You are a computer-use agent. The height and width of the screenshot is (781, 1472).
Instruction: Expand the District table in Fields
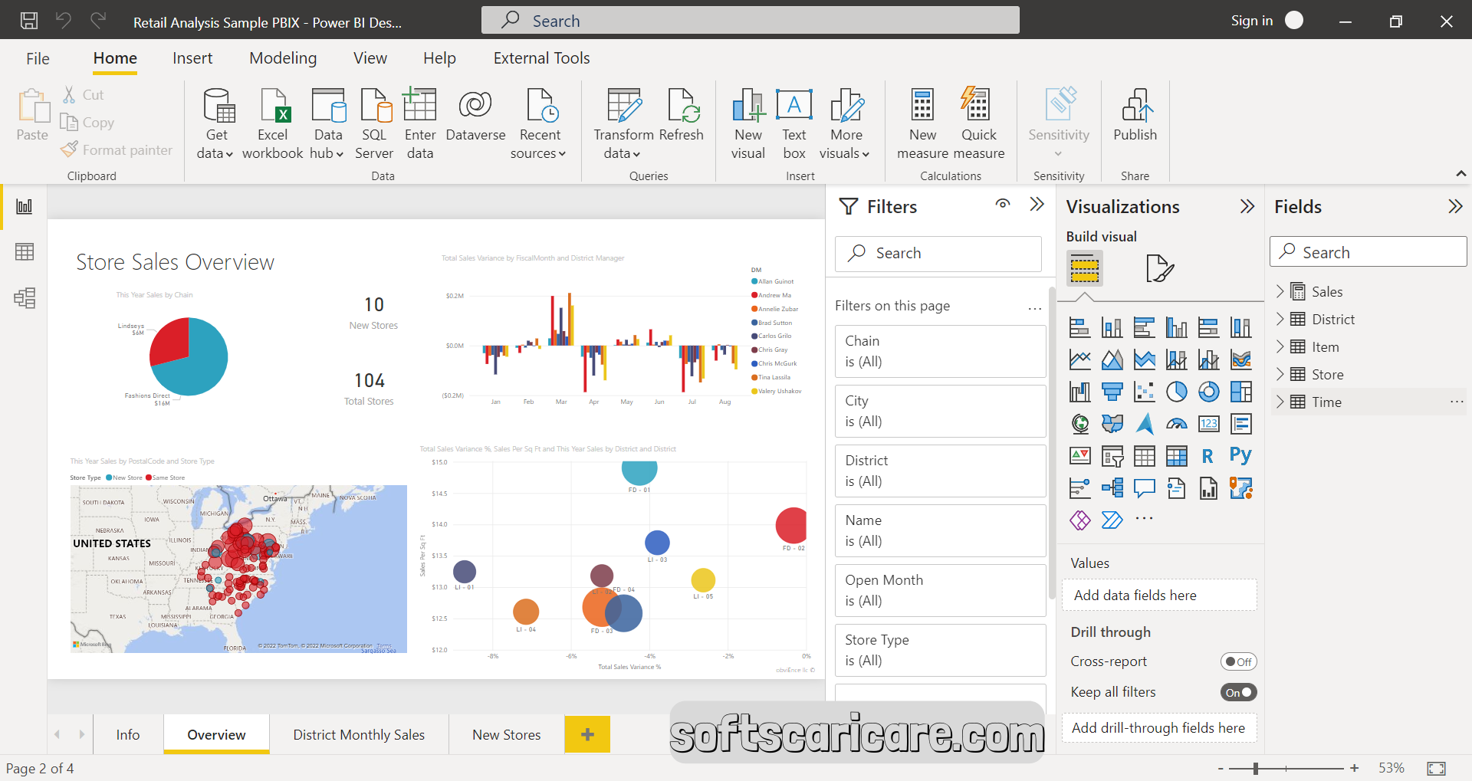tap(1280, 319)
